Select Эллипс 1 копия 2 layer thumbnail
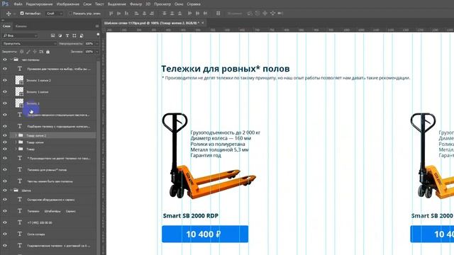The width and height of the screenshot is (454, 255). coord(19,80)
